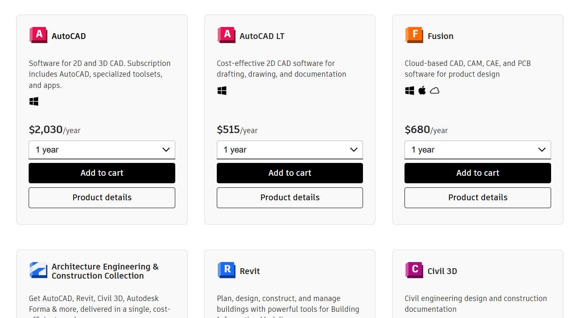The image size is (581, 318).
Task: Click the Windows icon under AutoCAD LT
Action: 221,90
